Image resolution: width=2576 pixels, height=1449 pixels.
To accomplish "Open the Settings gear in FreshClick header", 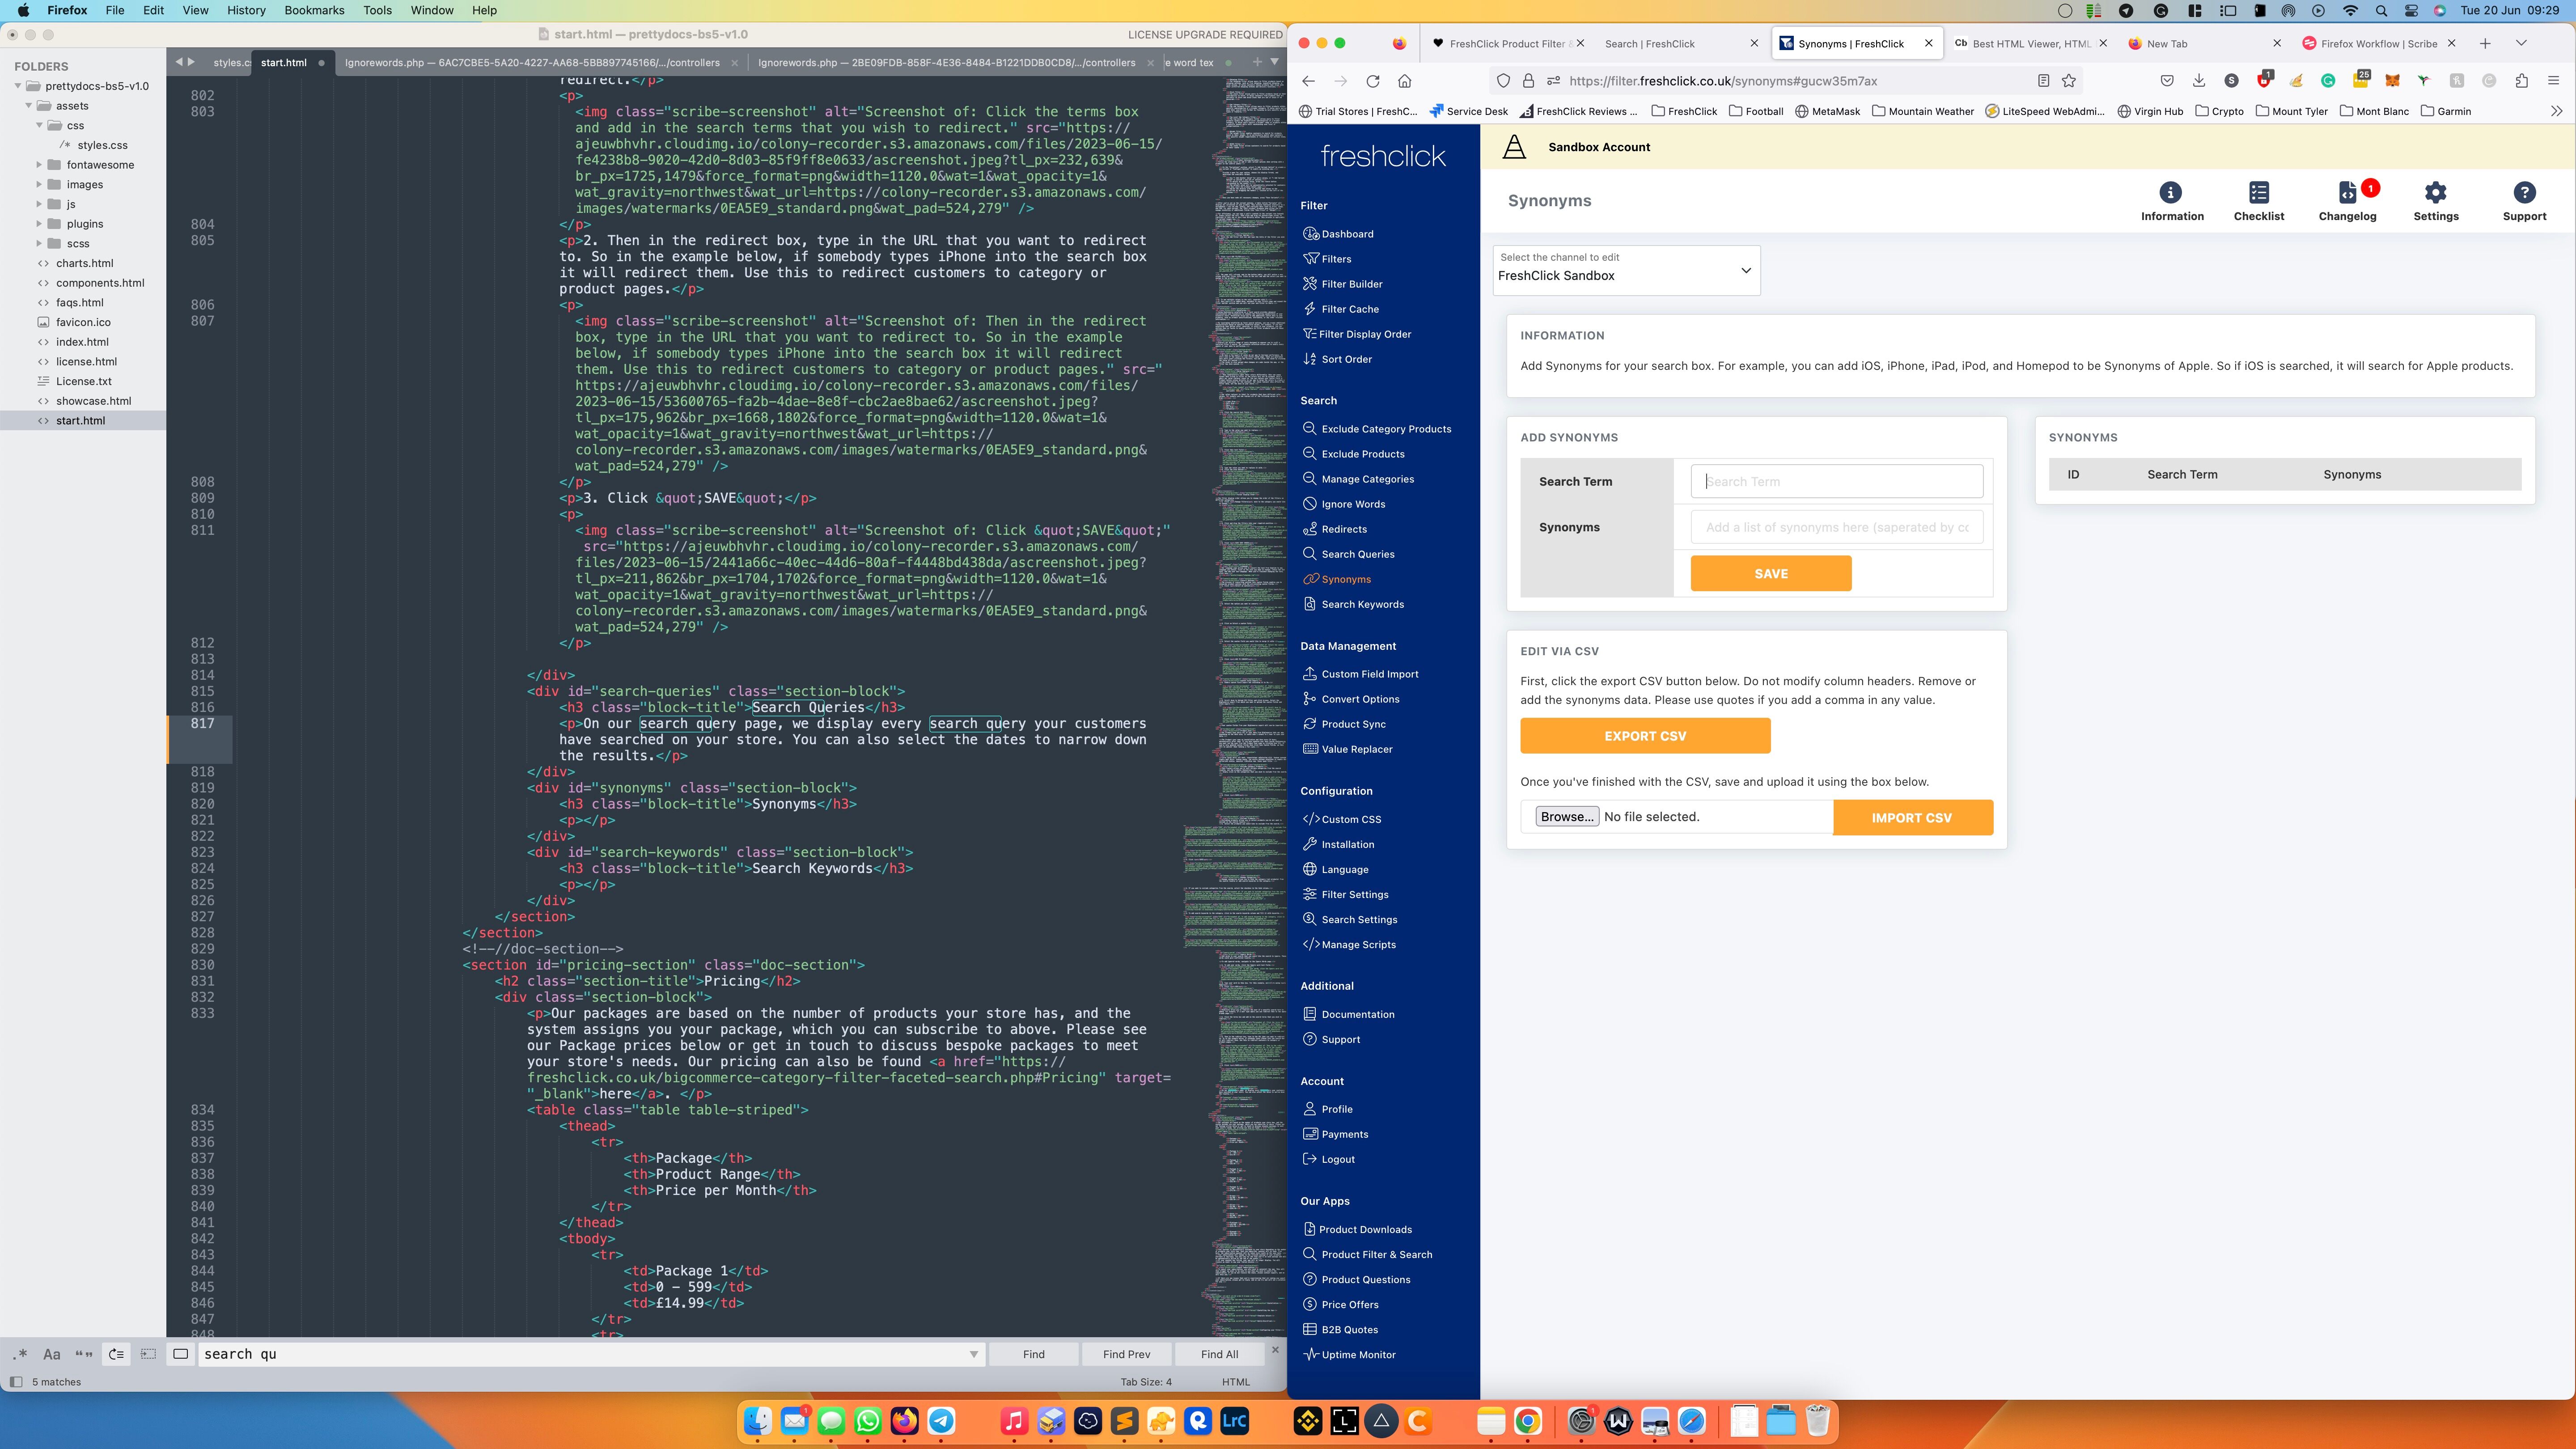I will click(2435, 201).
